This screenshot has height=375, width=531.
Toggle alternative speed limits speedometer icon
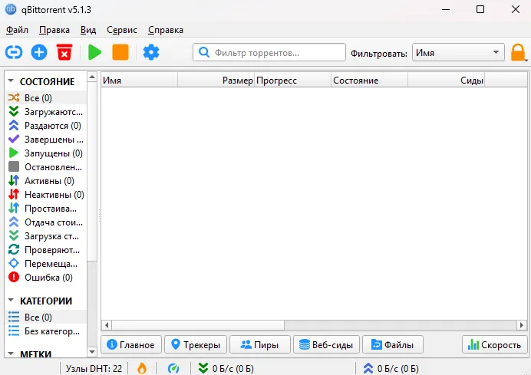pos(173,368)
